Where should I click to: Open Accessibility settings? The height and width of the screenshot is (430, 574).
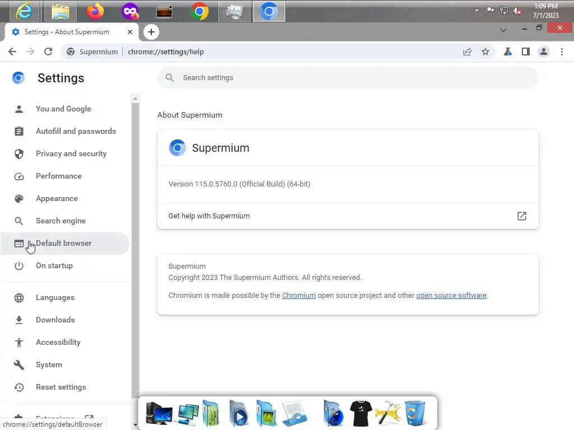[65, 342]
